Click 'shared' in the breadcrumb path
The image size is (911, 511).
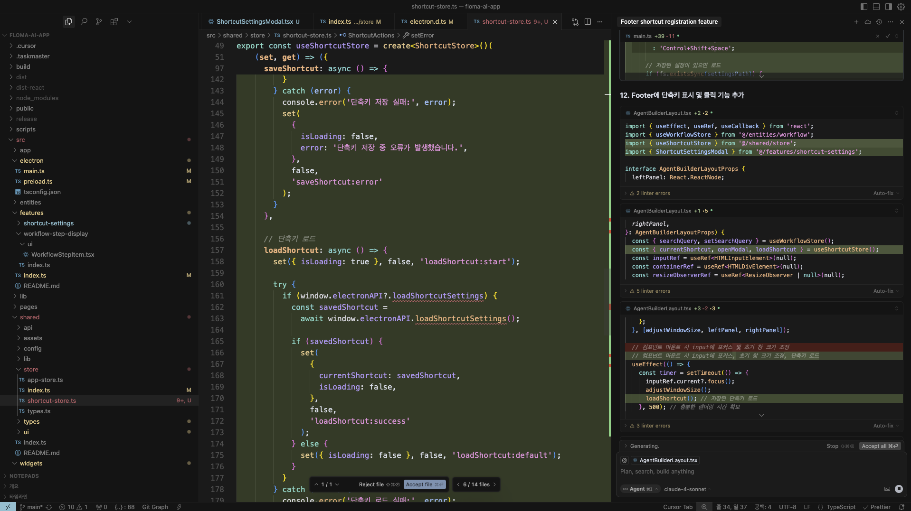(x=233, y=36)
